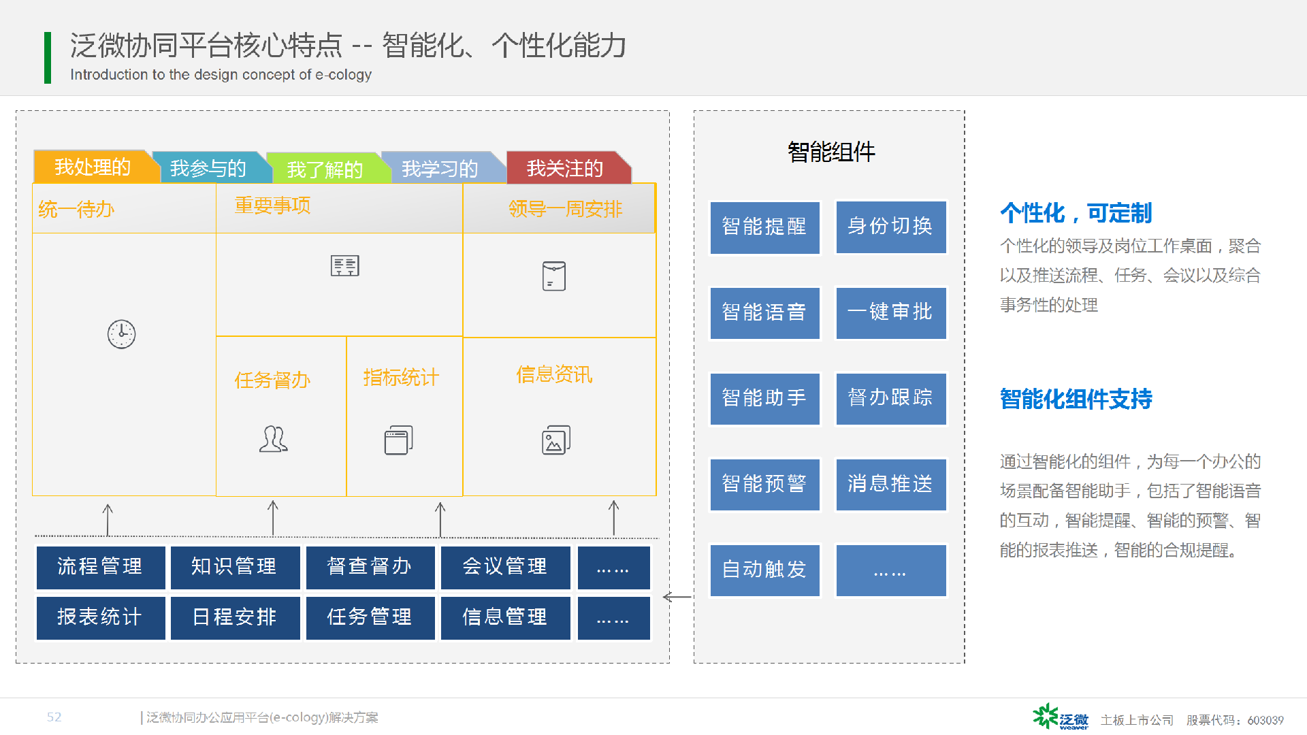The image size is (1307, 735).
Task: Click the page number 52
Action: (x=54, y=717)
